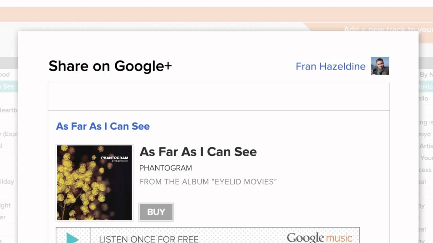Image resolution: width=433 pixels, height=243 pixels.
Task: Click the Fran Hazeldine name link
Action: (x=330, y=66)
